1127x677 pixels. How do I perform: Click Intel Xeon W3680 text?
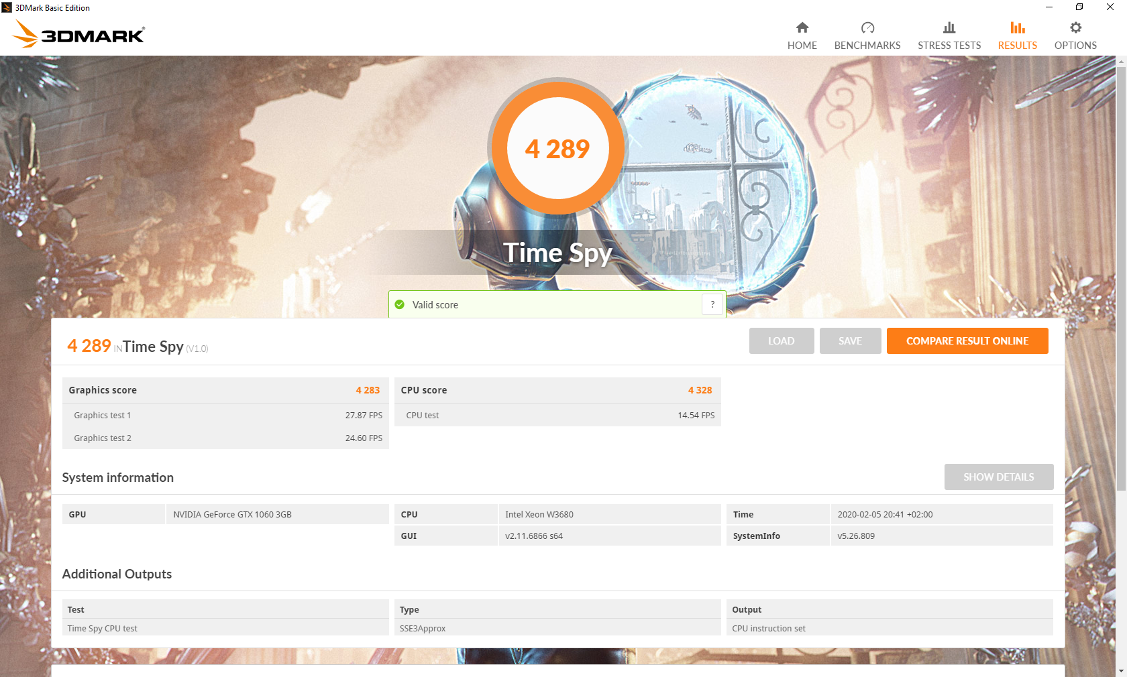(539, 514)
